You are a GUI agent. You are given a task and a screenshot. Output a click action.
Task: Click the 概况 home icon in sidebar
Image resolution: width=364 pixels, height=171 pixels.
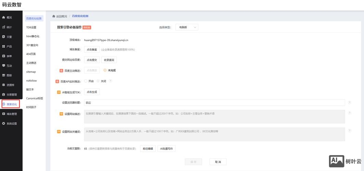point(3,17)
